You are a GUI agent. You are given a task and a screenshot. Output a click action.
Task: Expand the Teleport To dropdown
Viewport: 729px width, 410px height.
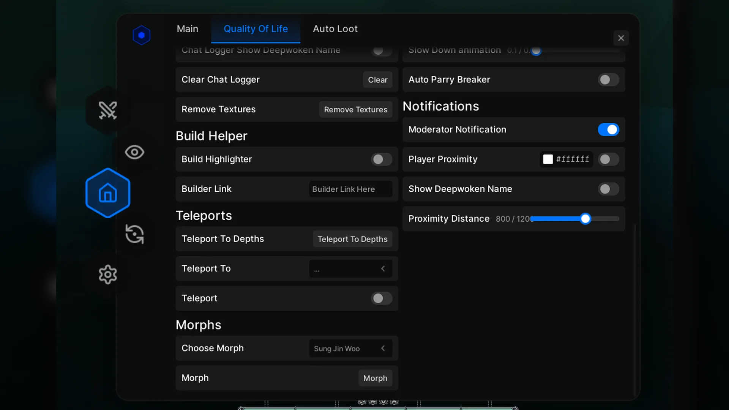click(x=350, y=269)
